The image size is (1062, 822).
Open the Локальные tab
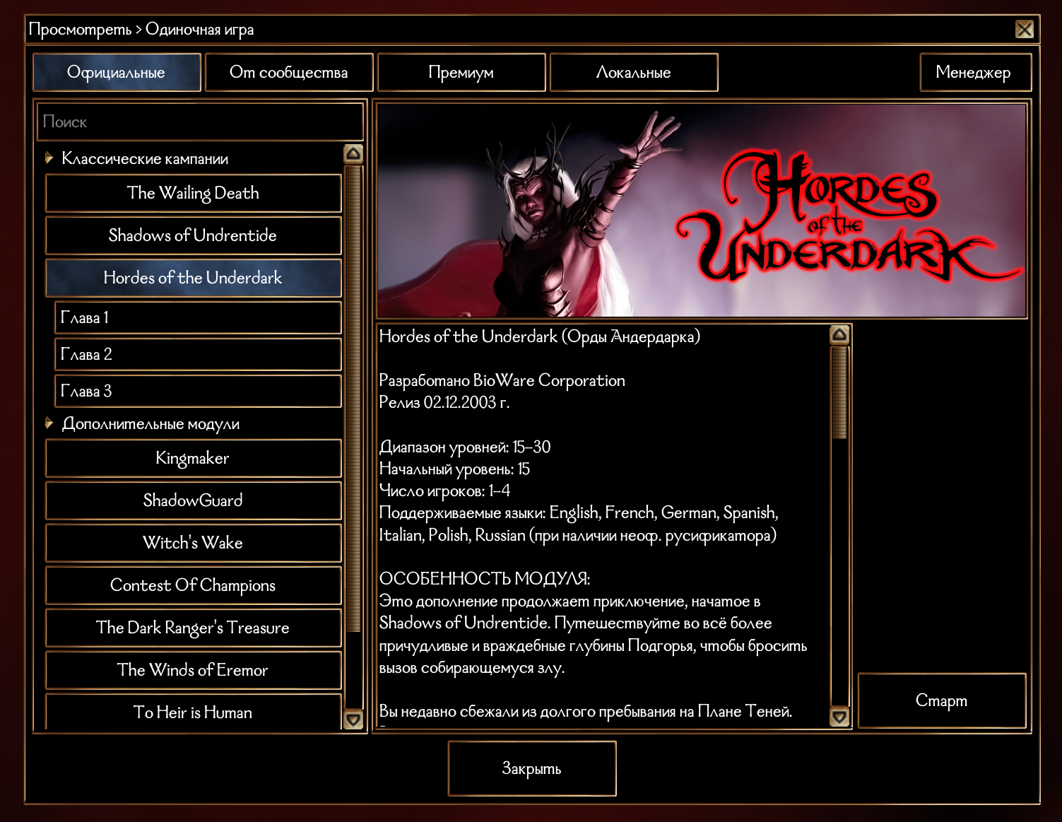[x=634, y=73]
